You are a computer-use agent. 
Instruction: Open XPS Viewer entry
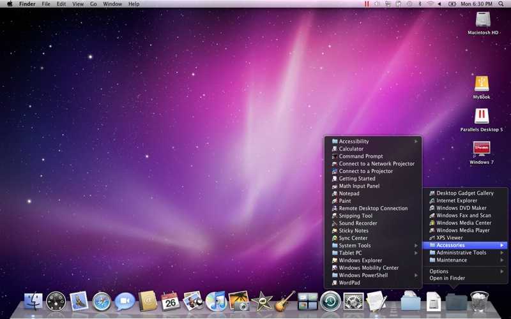(x=465, y=237)
